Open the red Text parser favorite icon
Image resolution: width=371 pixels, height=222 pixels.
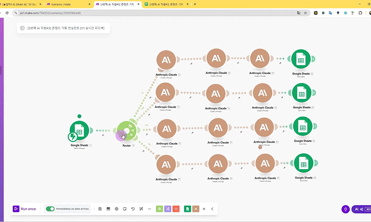click(176, 209)
